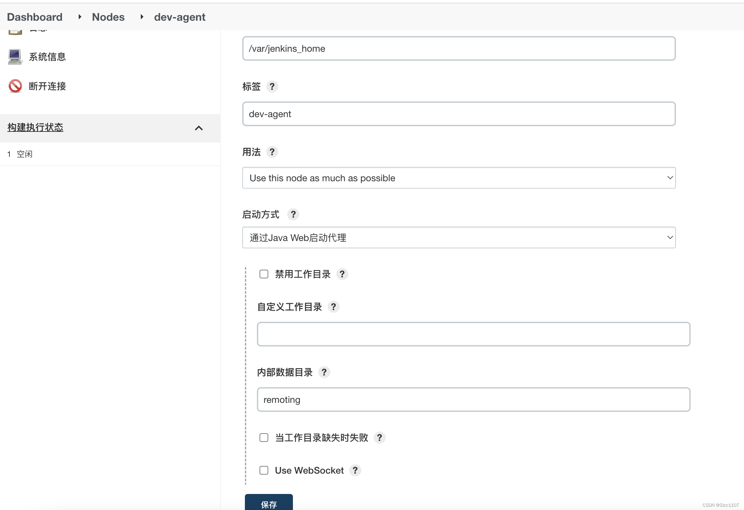The image size is (744, 510).
Task: Open 系统信息 sidebar link
Action: (x=47, y=57)
